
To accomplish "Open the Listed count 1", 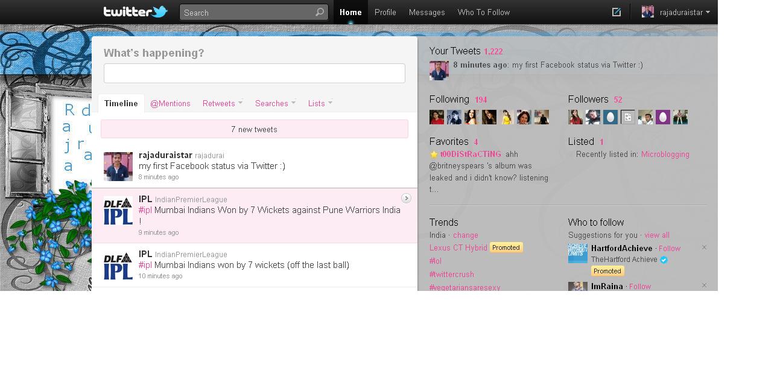I will [x=601, y=142].
